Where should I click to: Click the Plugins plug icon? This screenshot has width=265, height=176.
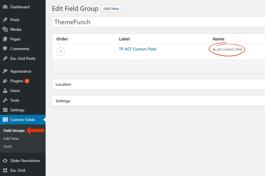[5, 81]
